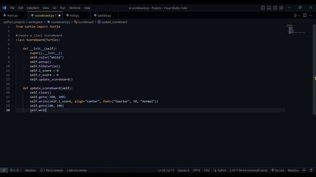Switch to the ball.py tab
The width and height of the screenshot is (316, 177).
75,15
